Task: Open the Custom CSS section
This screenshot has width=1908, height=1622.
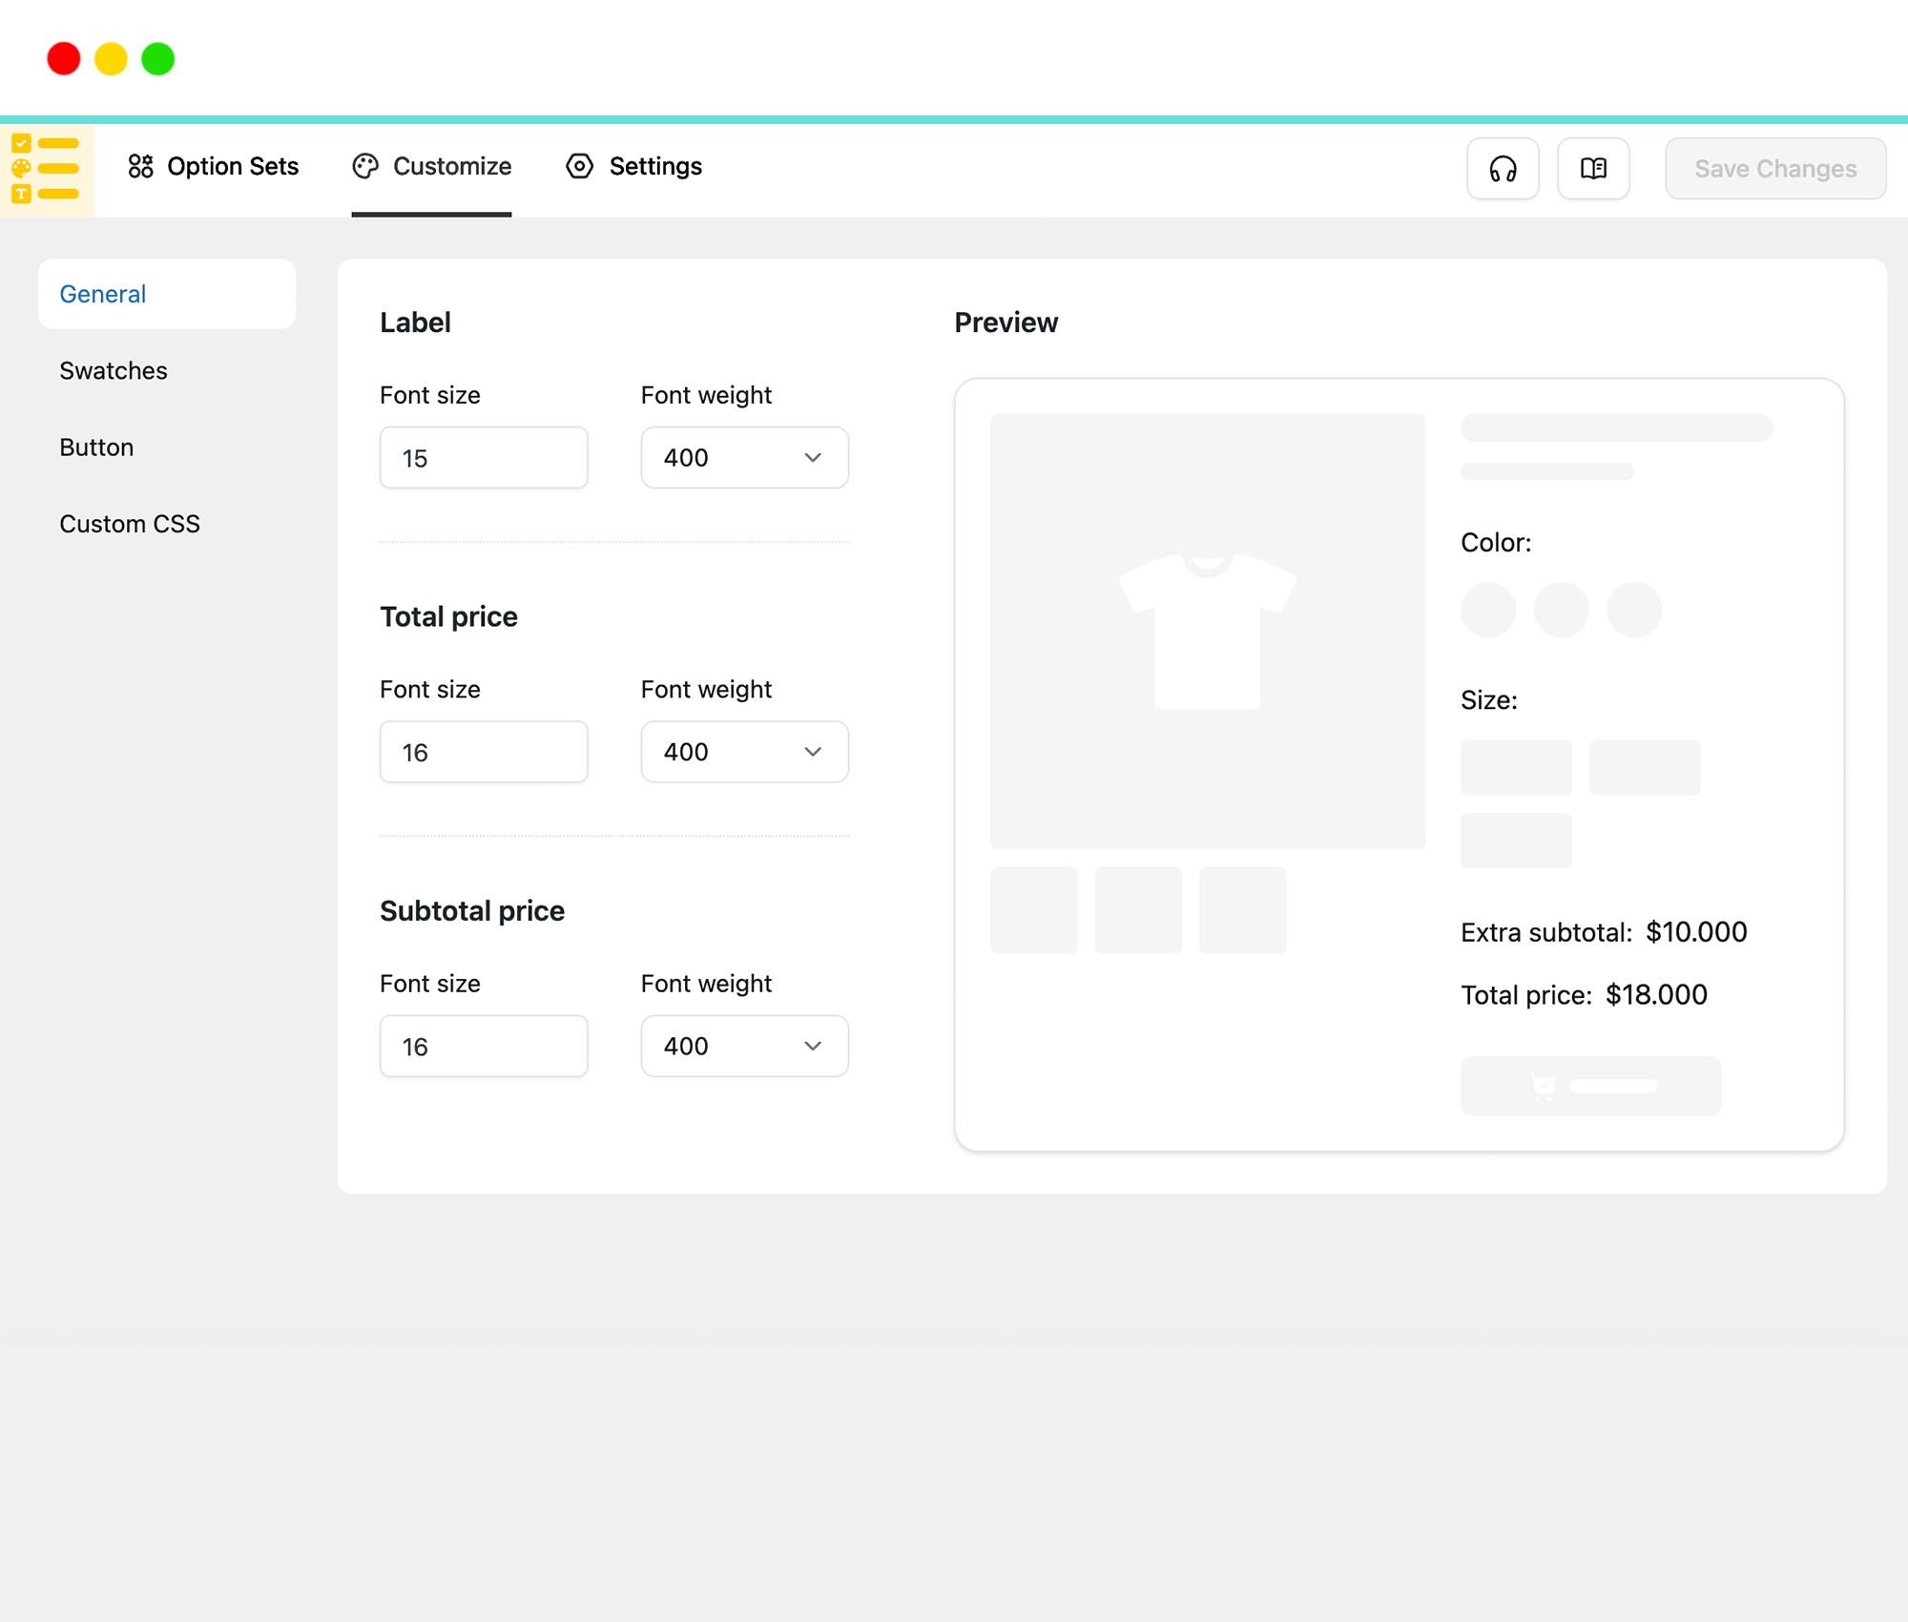Action: tap(130, 524)
